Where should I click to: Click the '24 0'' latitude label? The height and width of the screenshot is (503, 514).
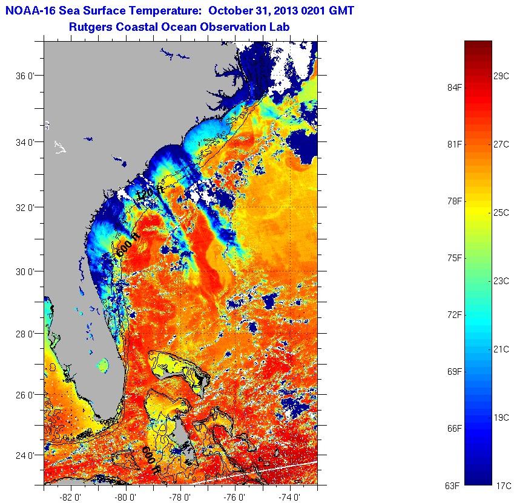point(25,455)
